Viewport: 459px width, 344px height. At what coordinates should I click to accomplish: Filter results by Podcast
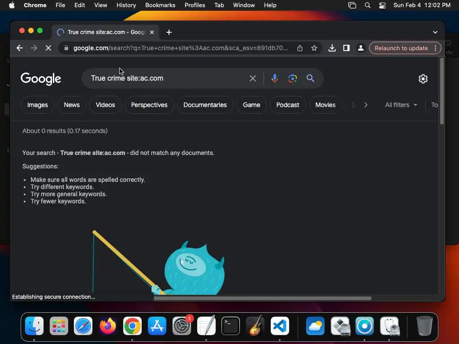click(288, 105)
